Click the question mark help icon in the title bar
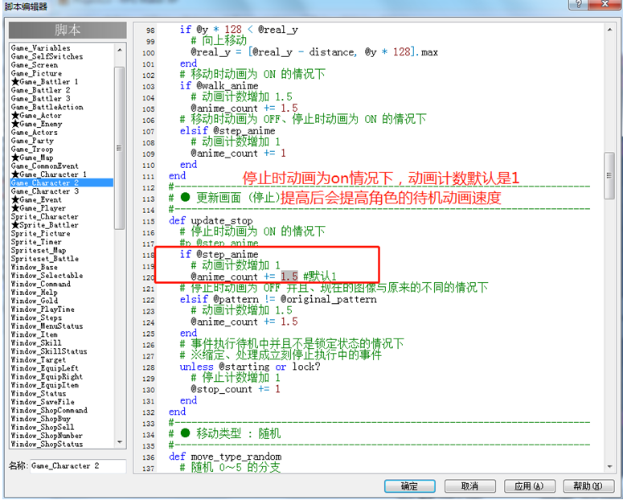Viewport: 623px width, 500px height. tap(579, 4)
